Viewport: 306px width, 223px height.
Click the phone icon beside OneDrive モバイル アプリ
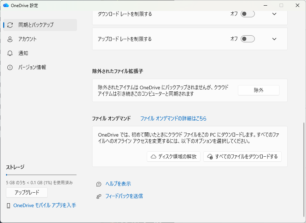[x=8, y=205]
